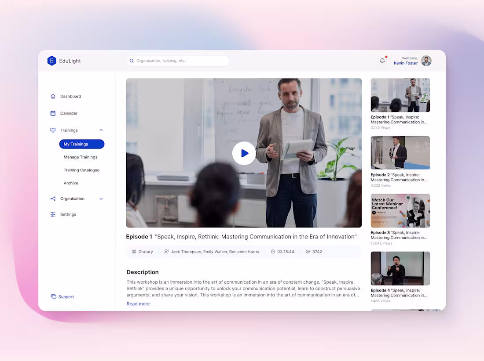Click speakers Jack Thompson, Emily Walker text

215,252
